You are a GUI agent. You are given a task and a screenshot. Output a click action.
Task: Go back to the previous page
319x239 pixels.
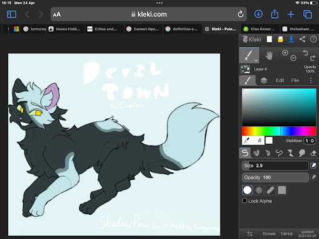[x=27, y=14]
